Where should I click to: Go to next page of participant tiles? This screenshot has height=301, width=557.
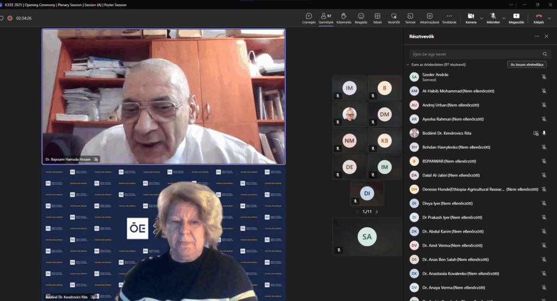pos(376,212)
